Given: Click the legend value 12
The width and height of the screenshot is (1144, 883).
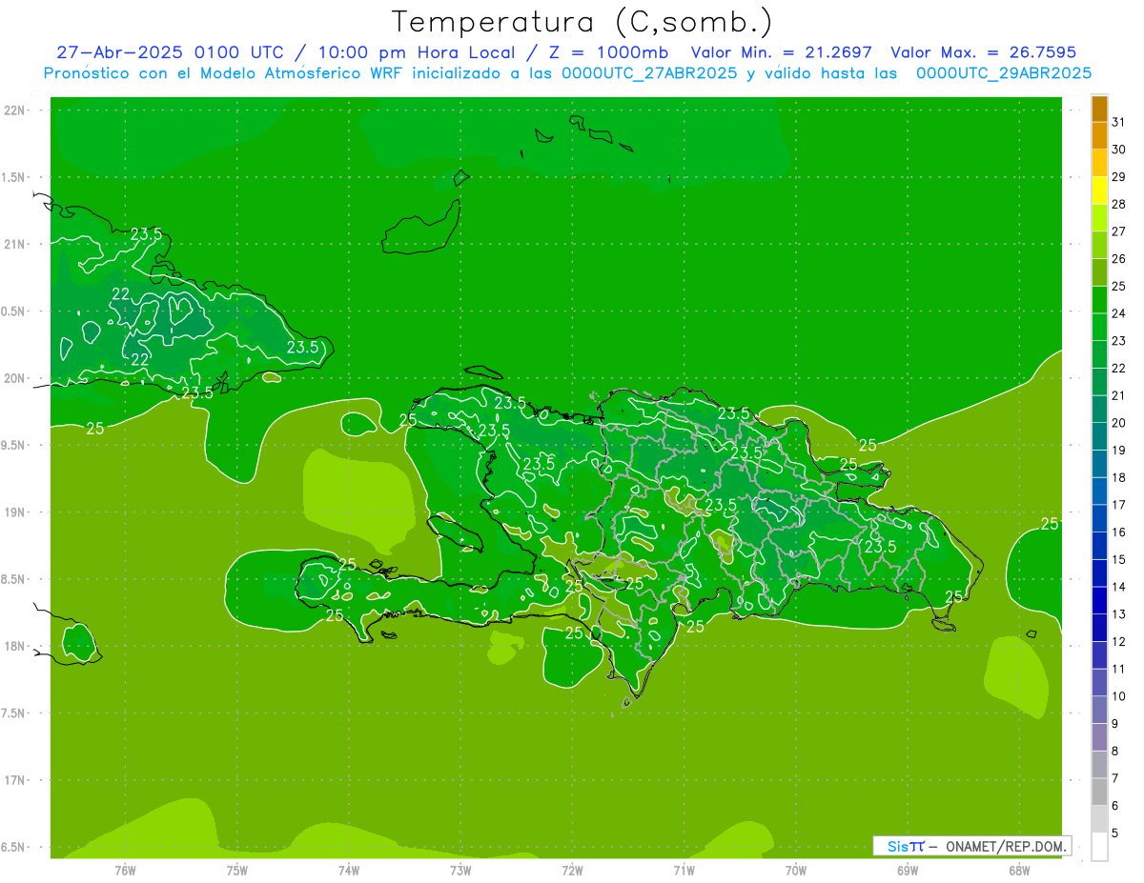Looking at the screenshot, I should (1119, 642).
